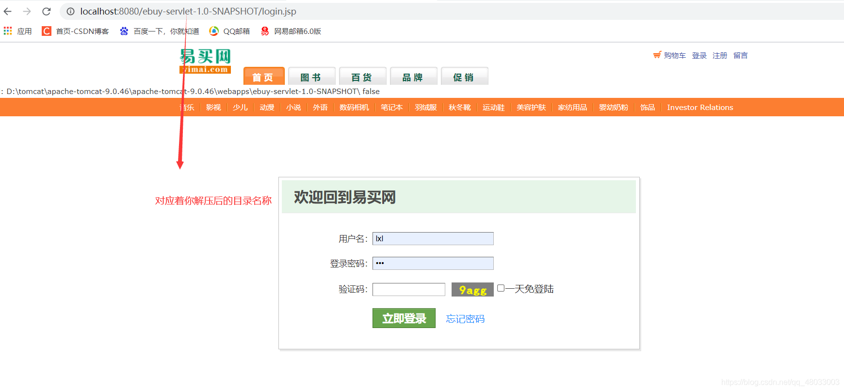The height and width of the screenshot is (391, 844).
Task: Click the 忘记密码 link
Action: pyautogui.click(x=465, y=319)
